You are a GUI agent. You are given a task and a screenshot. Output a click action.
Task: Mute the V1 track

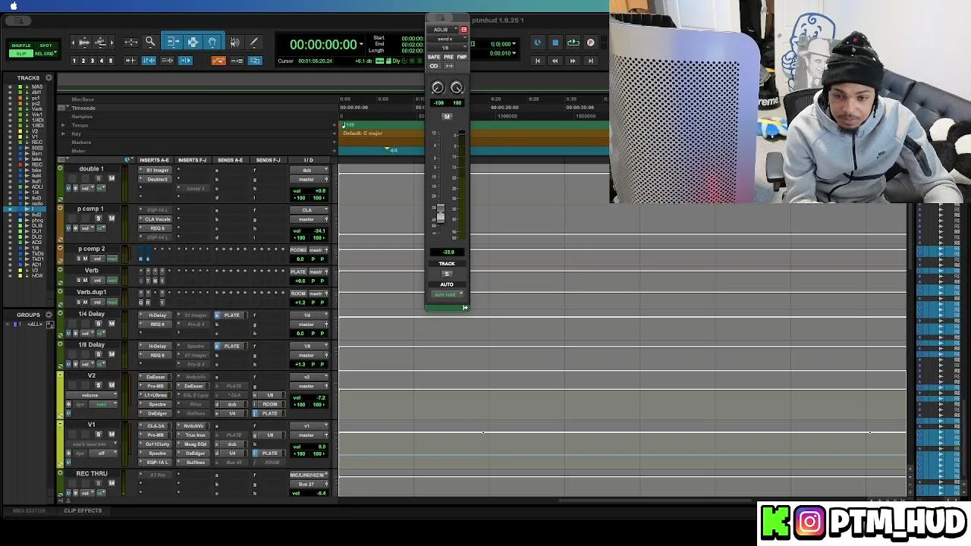pyautogui.click(x=112, y=435)
